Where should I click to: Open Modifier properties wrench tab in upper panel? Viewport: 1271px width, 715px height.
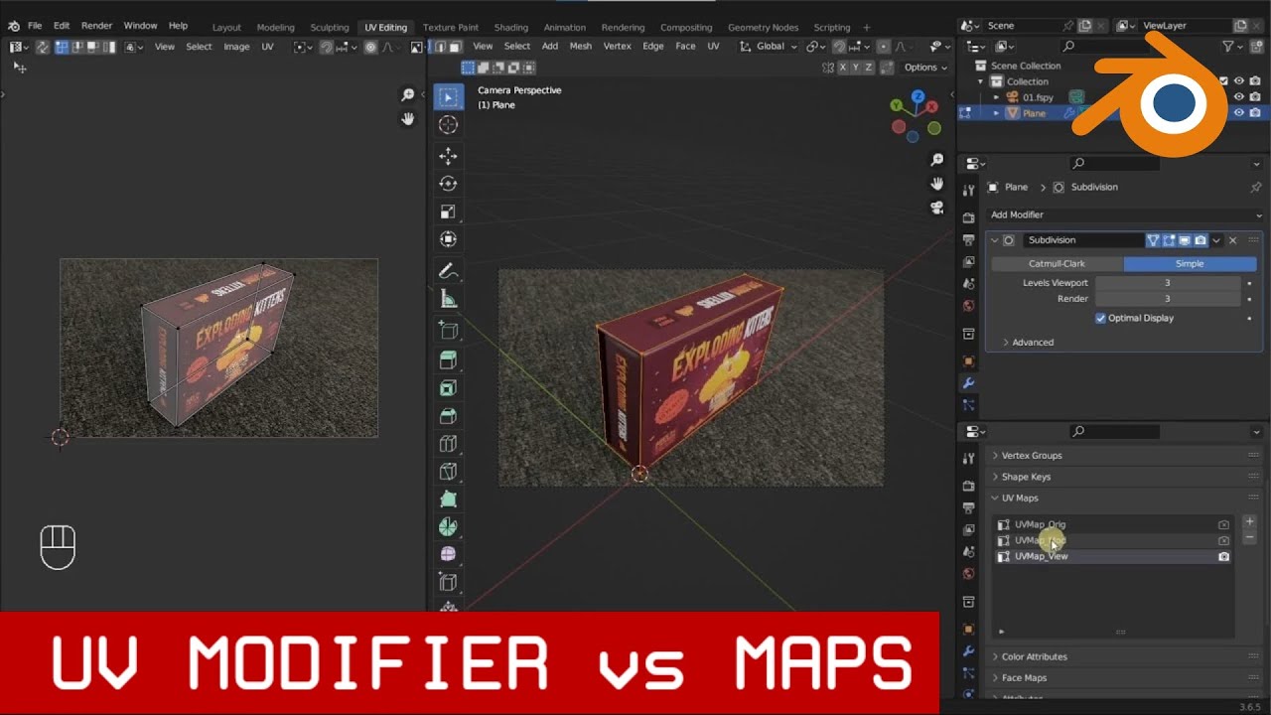click(968, 383)
